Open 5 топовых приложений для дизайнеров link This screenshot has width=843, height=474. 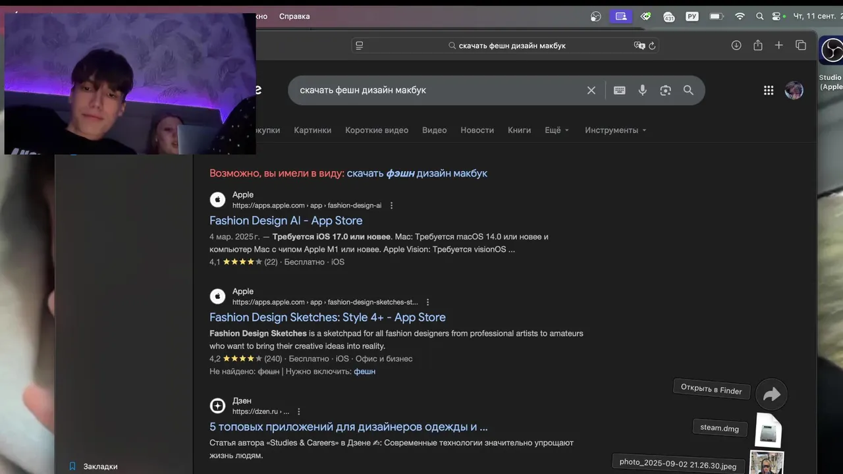coord(348,427)
